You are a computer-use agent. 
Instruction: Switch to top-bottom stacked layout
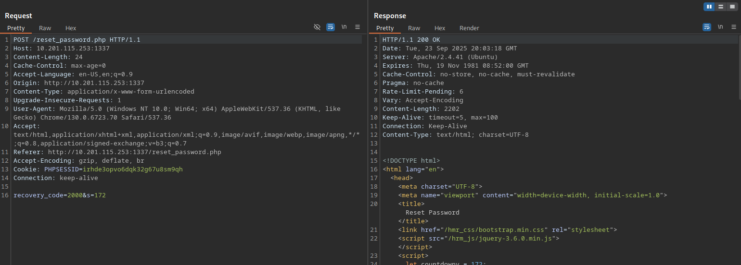coord(720,7)
